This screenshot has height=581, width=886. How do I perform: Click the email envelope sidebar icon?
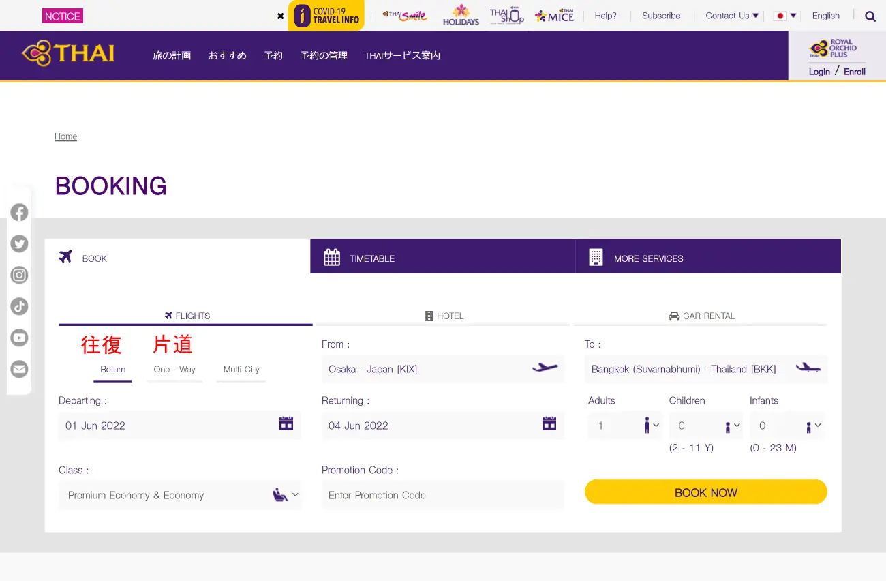[x=19, y=369]
